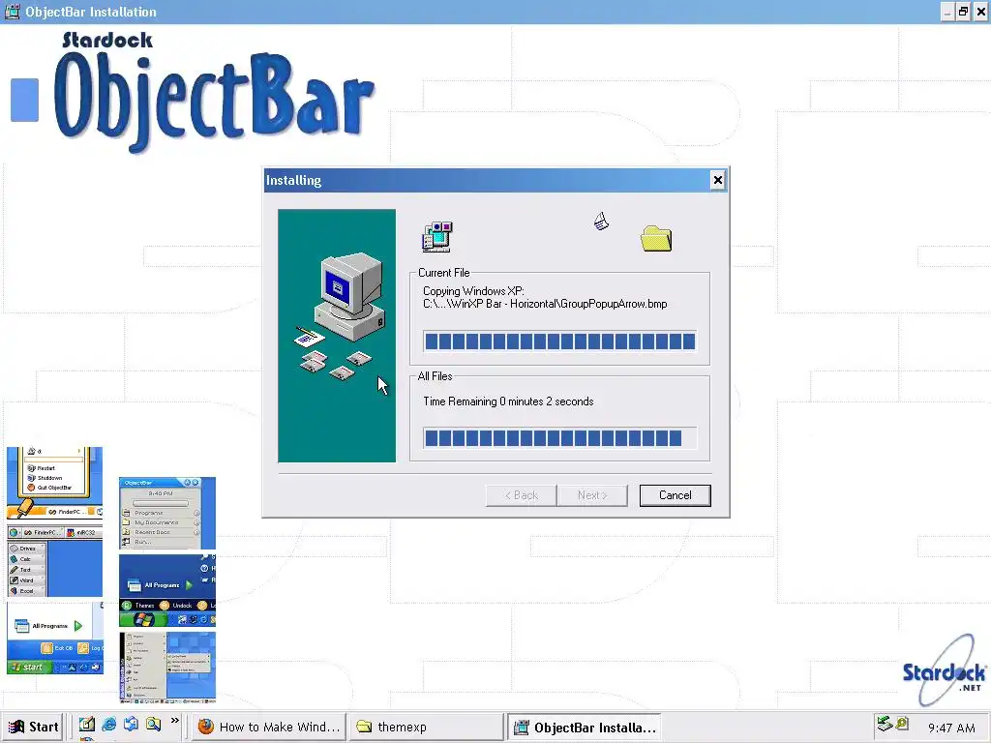Close the Installing dialog with X
Viewport: 991px width, 743px height.
tap(717, 180)
